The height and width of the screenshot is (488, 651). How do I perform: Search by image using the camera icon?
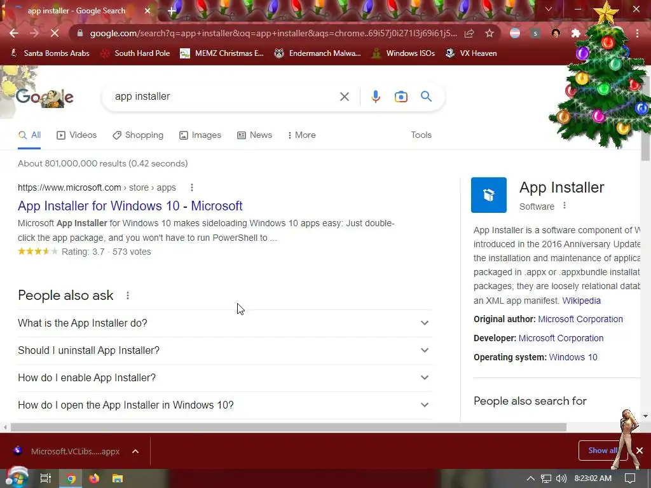tap(401, 97)
